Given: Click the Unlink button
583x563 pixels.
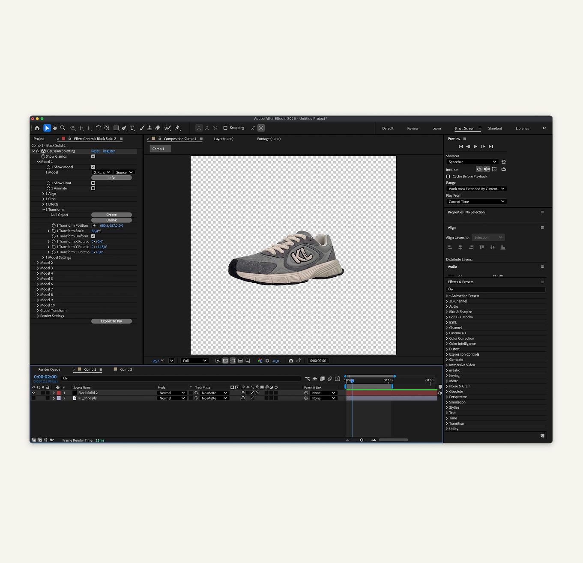Looking at the screenshot, I should 111,220.
